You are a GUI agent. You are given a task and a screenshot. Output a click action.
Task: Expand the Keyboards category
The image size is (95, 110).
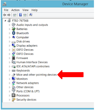click(9, 71)
